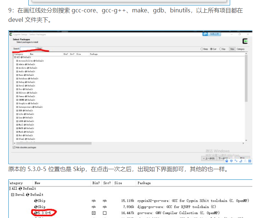Screen dimensions: 272x218
Task: Click the moon icon in the IME toolbar
Action: (x=241, y=161)
